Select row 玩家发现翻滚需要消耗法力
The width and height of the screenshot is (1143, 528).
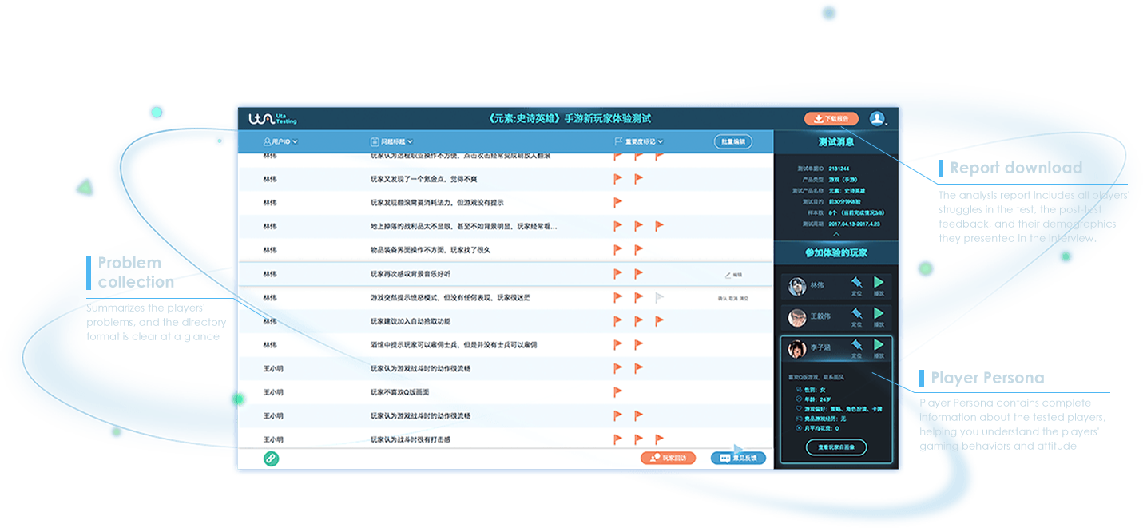(x=506, y=203)
